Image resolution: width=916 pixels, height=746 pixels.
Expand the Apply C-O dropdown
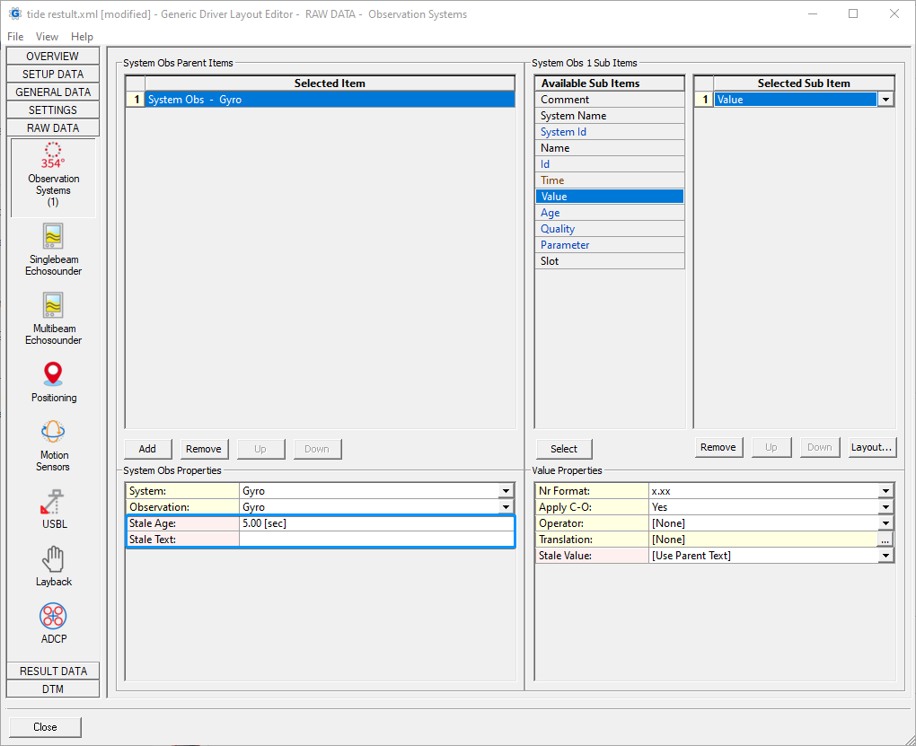(885, 507)
